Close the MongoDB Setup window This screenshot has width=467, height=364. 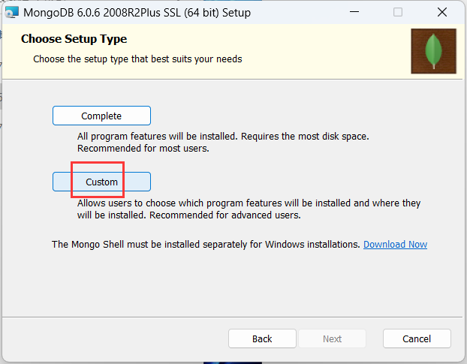[x=442, y=12]
